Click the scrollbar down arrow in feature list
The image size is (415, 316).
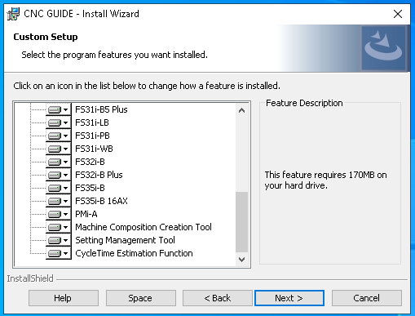click(241, 260)
